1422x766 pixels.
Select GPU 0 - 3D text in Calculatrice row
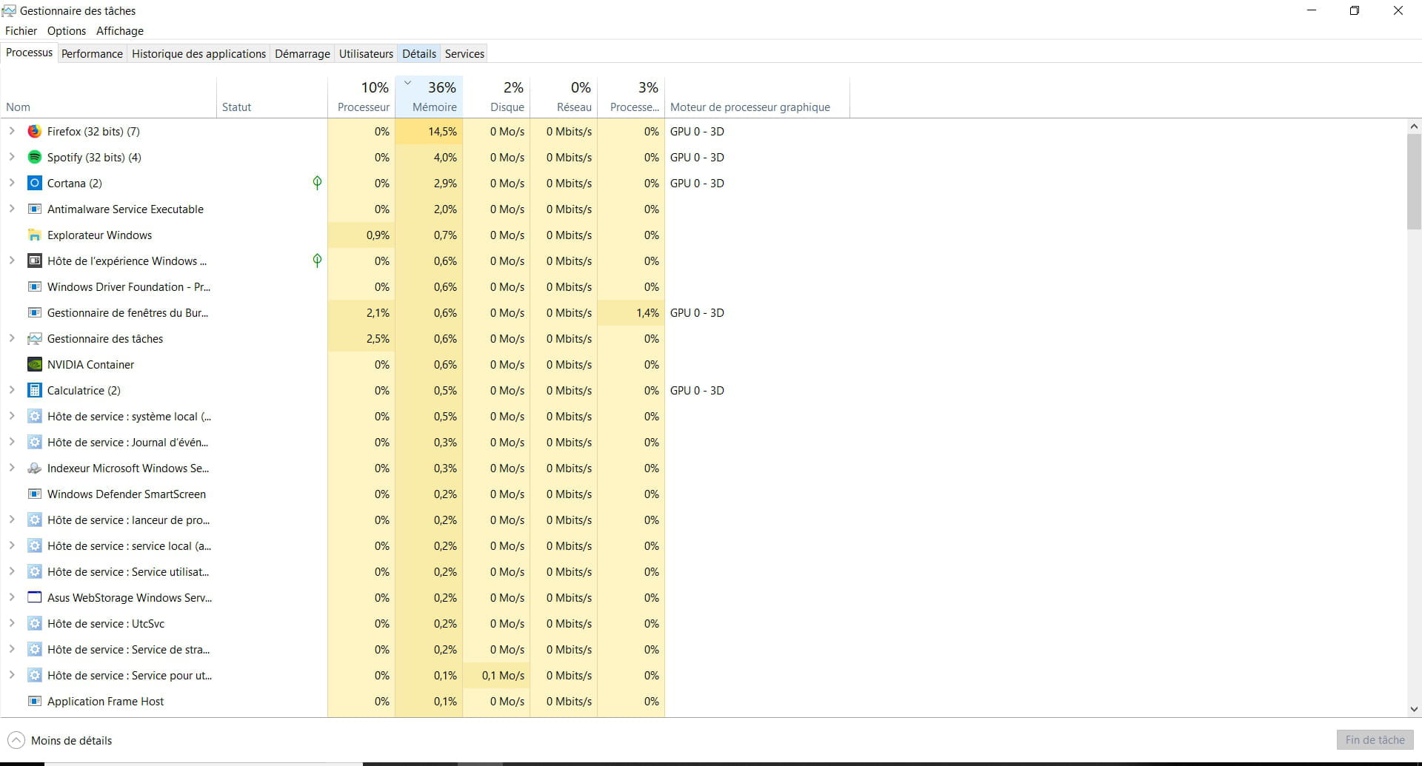697,391
